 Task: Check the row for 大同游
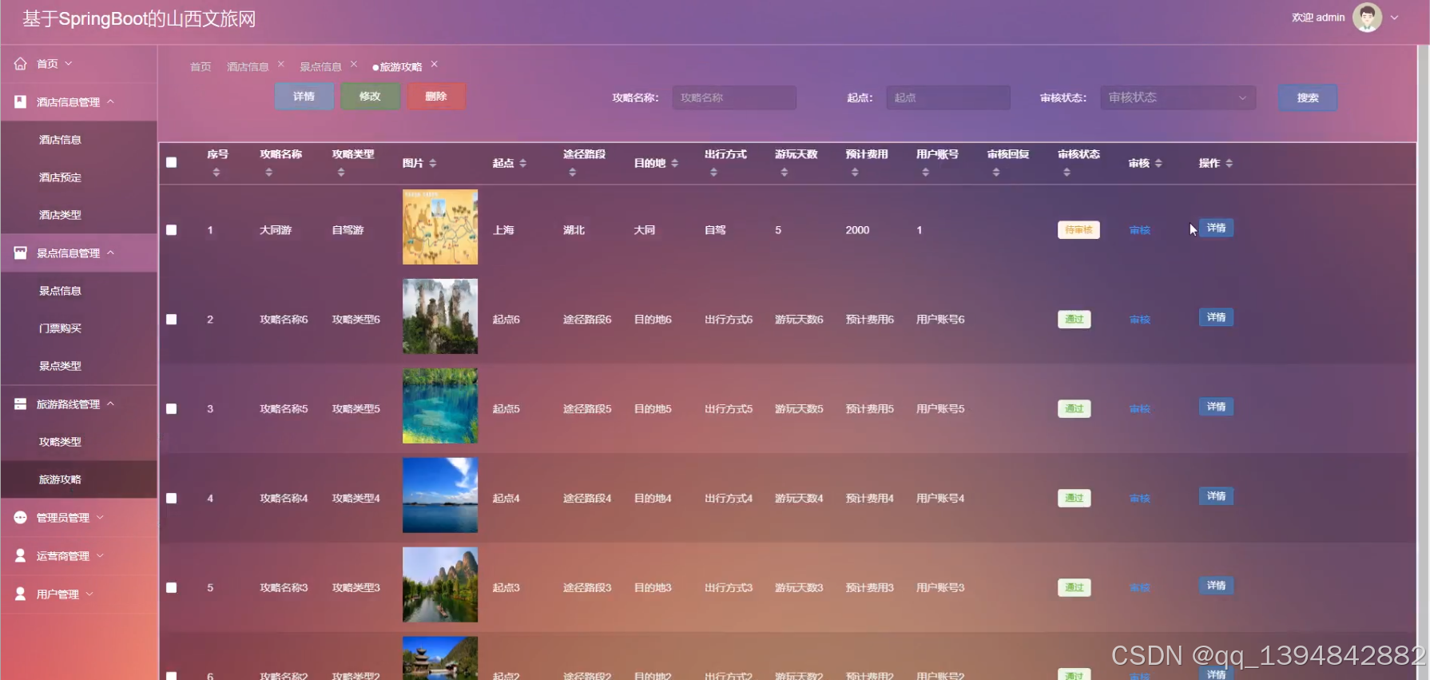[x=171, y=230]
